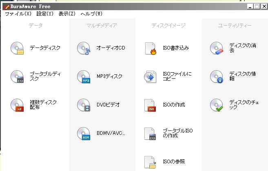Select the 複数ディスク配布 label
This screenshot has width=268, height=171.
(43, 104)
